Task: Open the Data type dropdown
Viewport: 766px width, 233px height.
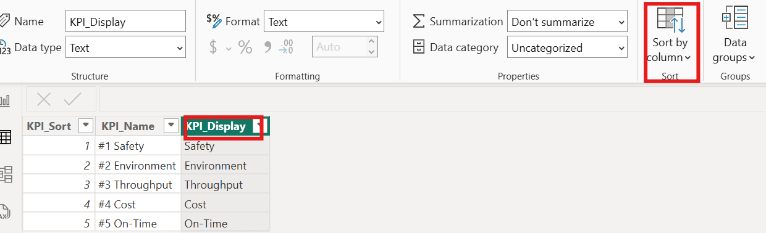Action: (125, 47)
